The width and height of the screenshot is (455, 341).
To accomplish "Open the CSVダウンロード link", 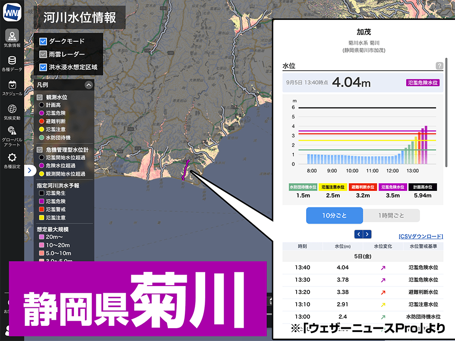I will tap(420, 236).
